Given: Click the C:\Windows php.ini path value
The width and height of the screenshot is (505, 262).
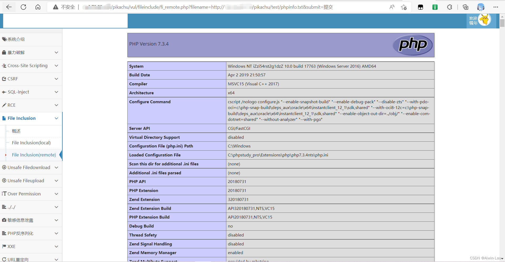Looking at the screenshot, I should point(239,146).
